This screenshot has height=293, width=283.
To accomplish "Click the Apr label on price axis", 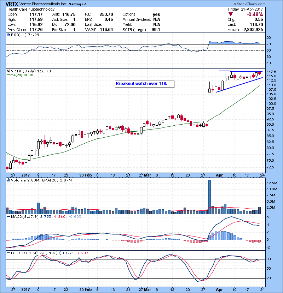I will pos(219,175).
